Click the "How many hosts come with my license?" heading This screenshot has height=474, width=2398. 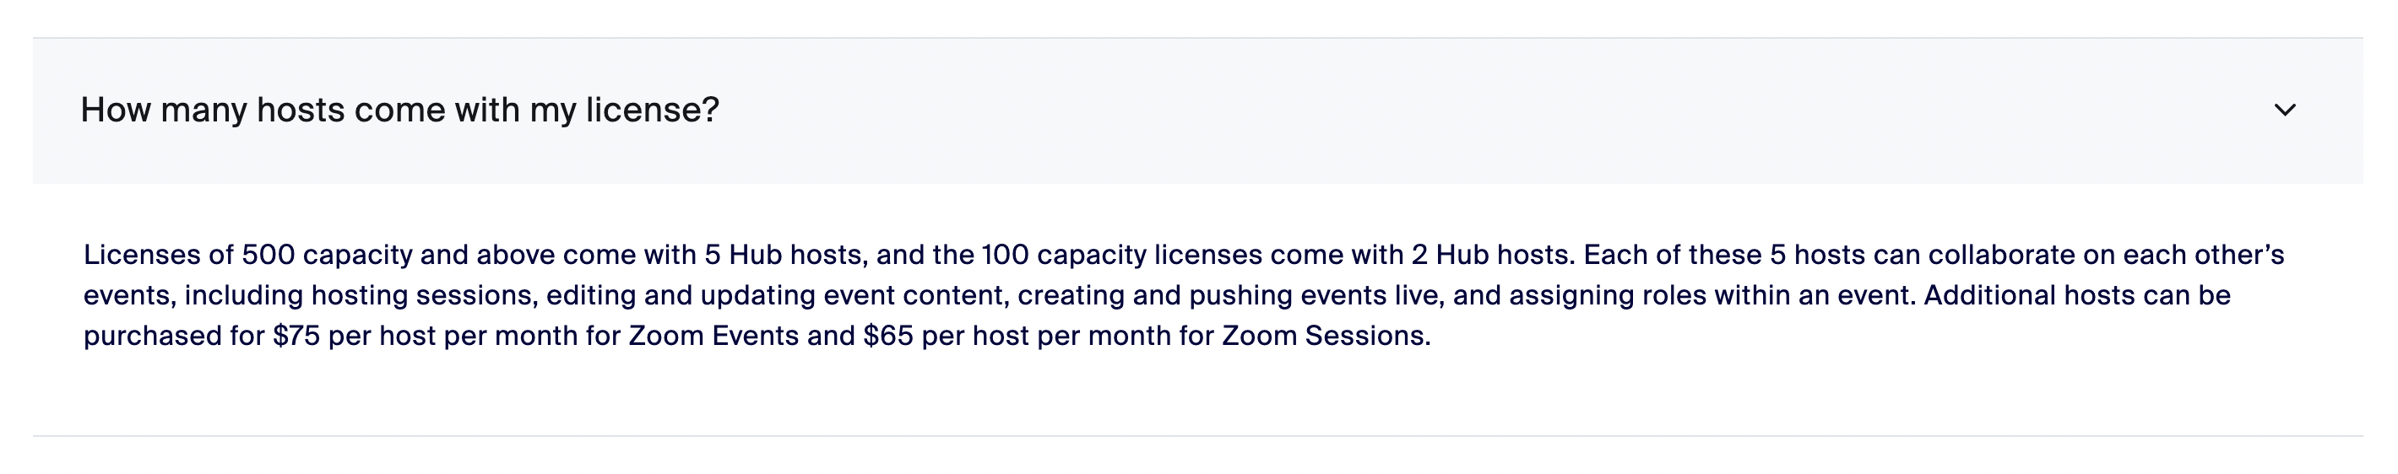click(399, 110)
